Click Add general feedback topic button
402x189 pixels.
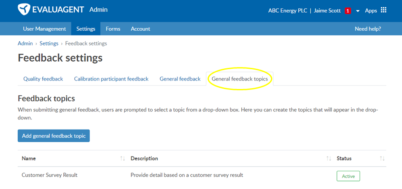coord(54,136)
